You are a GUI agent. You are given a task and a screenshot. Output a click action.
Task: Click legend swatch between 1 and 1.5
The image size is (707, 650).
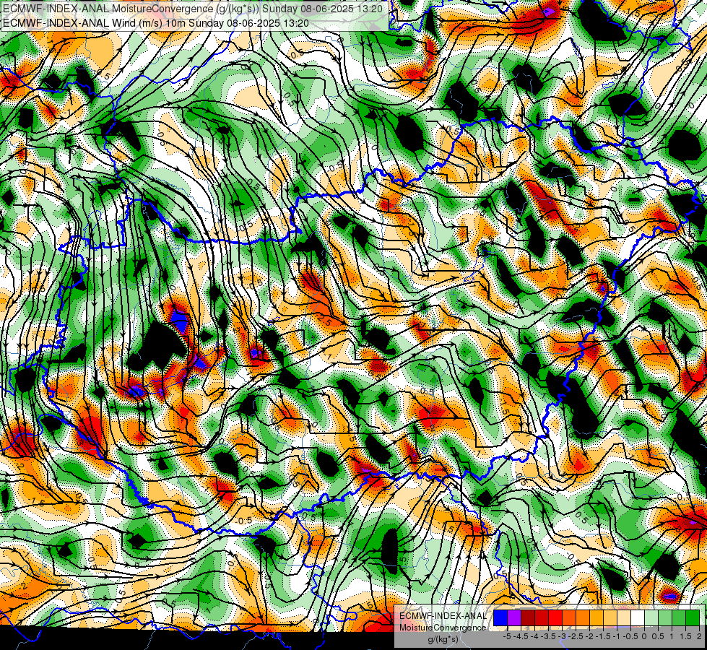pyautogui.click(x=679, y=617)
